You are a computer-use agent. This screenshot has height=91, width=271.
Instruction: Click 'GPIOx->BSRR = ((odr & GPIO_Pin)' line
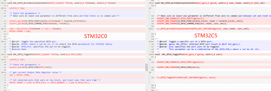click(50, 83)
